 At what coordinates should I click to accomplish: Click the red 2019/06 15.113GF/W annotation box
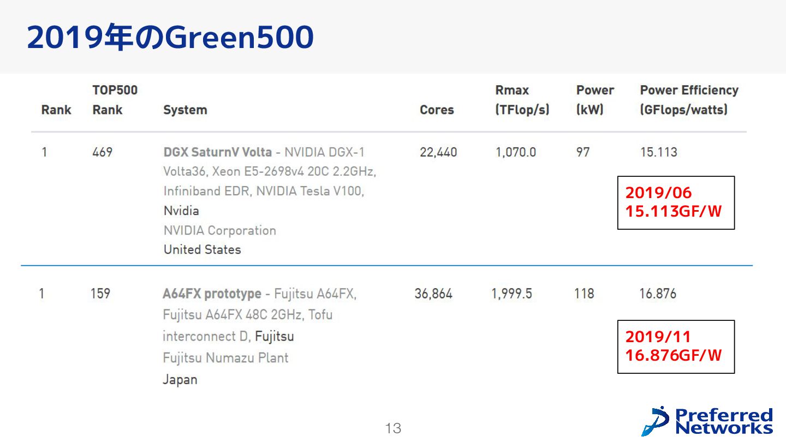pos(676,202)
